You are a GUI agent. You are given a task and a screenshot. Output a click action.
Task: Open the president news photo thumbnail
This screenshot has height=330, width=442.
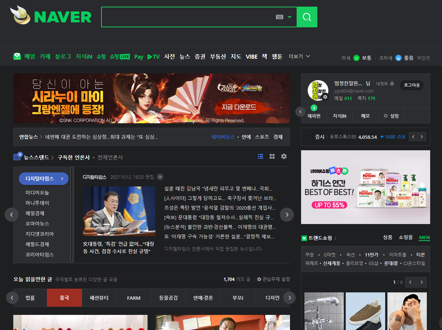click(119, 211)
